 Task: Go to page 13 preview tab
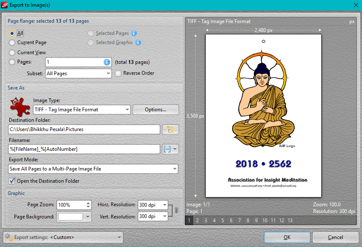click(x=290, y=221)
